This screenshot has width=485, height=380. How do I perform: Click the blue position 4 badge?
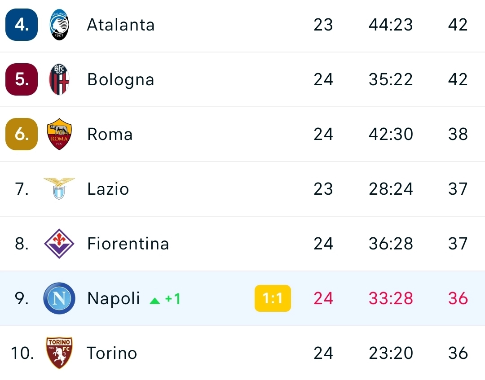[22, 25]
